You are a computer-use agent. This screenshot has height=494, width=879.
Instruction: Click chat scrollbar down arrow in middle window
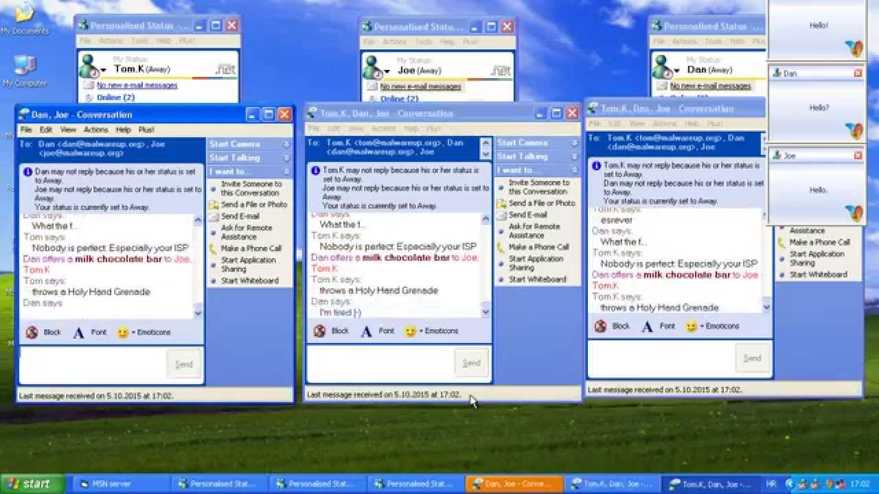[x=486, y=311]
